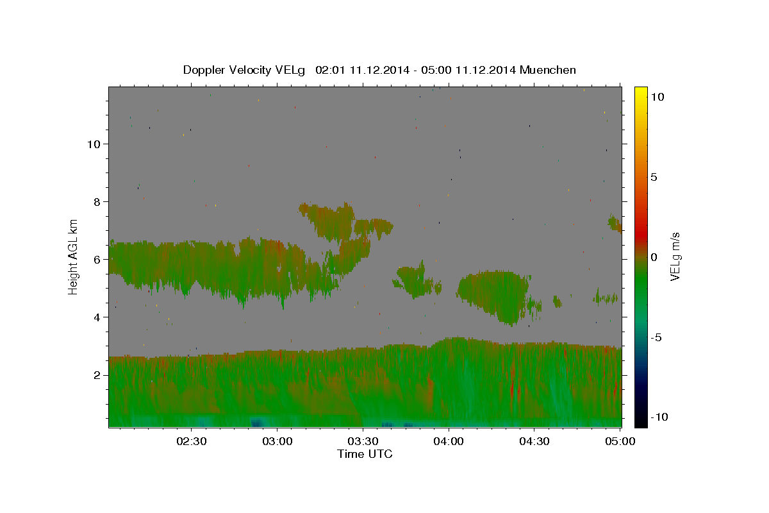
Task: Click the black bottom of the colorbar
Action: pos(640,420)
